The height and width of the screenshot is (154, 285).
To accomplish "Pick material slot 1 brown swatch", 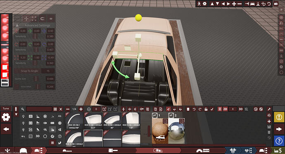I will pyautogui.click(x=160, y=131).
